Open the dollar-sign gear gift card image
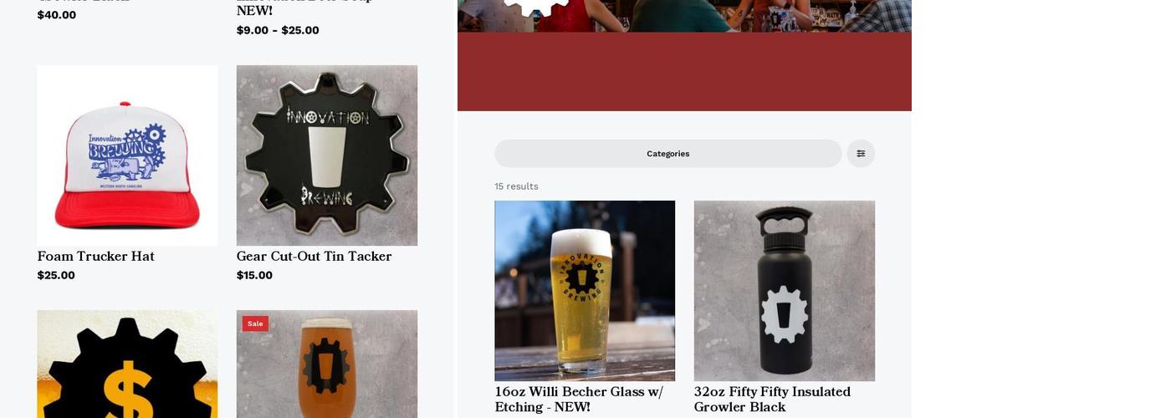Screen dimensions: 1171x418 pyautogui.click(x=127, y=364)
